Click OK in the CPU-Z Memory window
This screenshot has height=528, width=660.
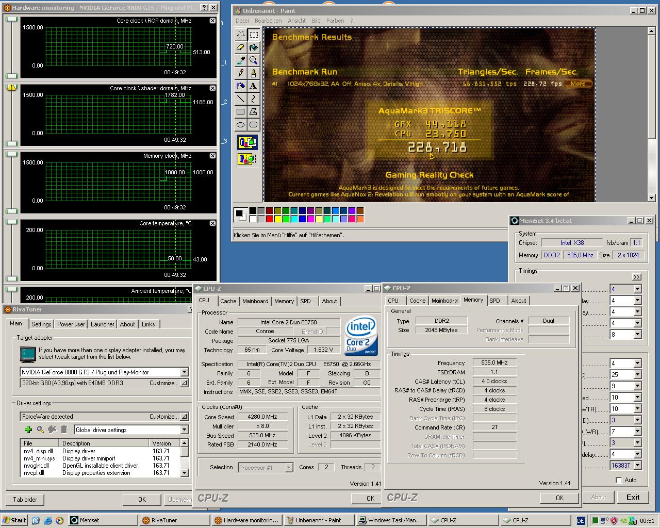click(x=559, y=498)
